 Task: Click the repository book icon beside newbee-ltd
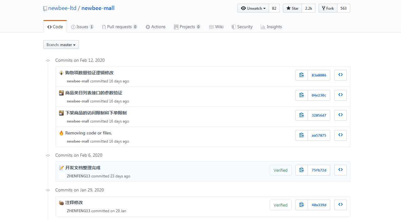(x=45, y=8)
